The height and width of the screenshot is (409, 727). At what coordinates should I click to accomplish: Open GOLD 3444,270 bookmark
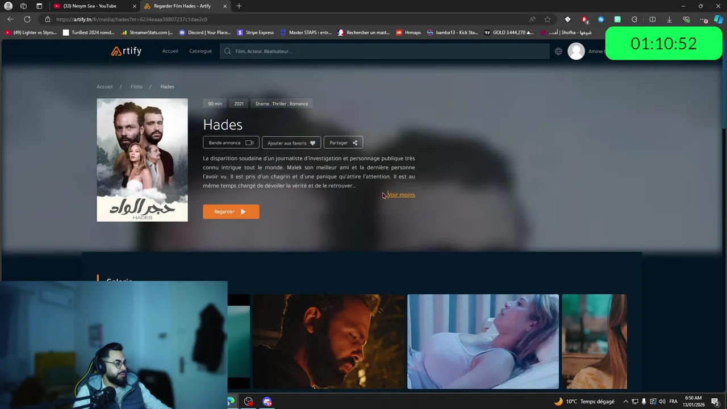tap(509, 32)
